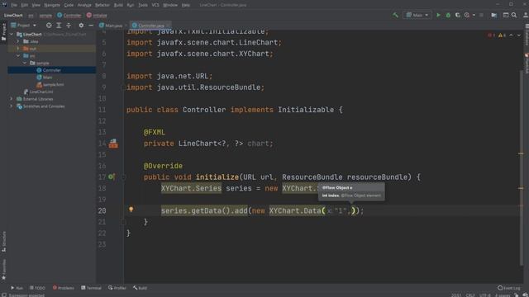Screen dimensions: 529x297
Task: Expand the .idea folder
Action: 18,41
